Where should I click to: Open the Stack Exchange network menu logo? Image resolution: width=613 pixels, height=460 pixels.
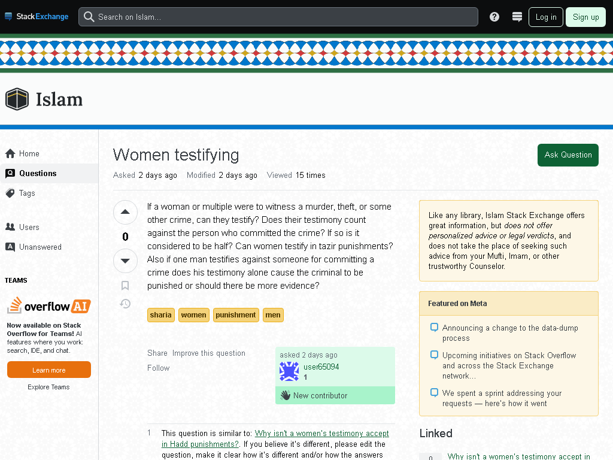37,16
